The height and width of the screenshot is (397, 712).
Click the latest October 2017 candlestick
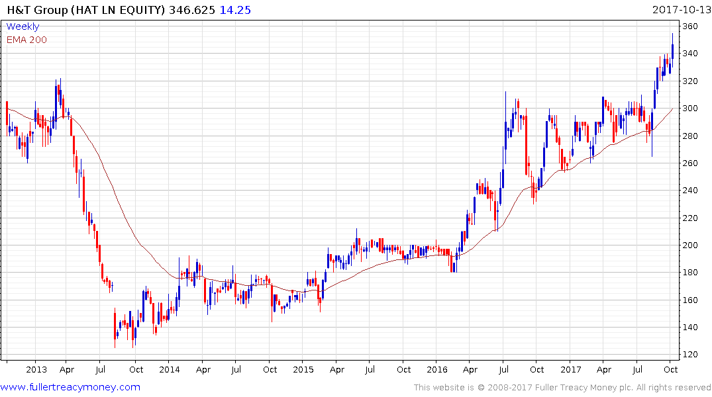point(672,50)
